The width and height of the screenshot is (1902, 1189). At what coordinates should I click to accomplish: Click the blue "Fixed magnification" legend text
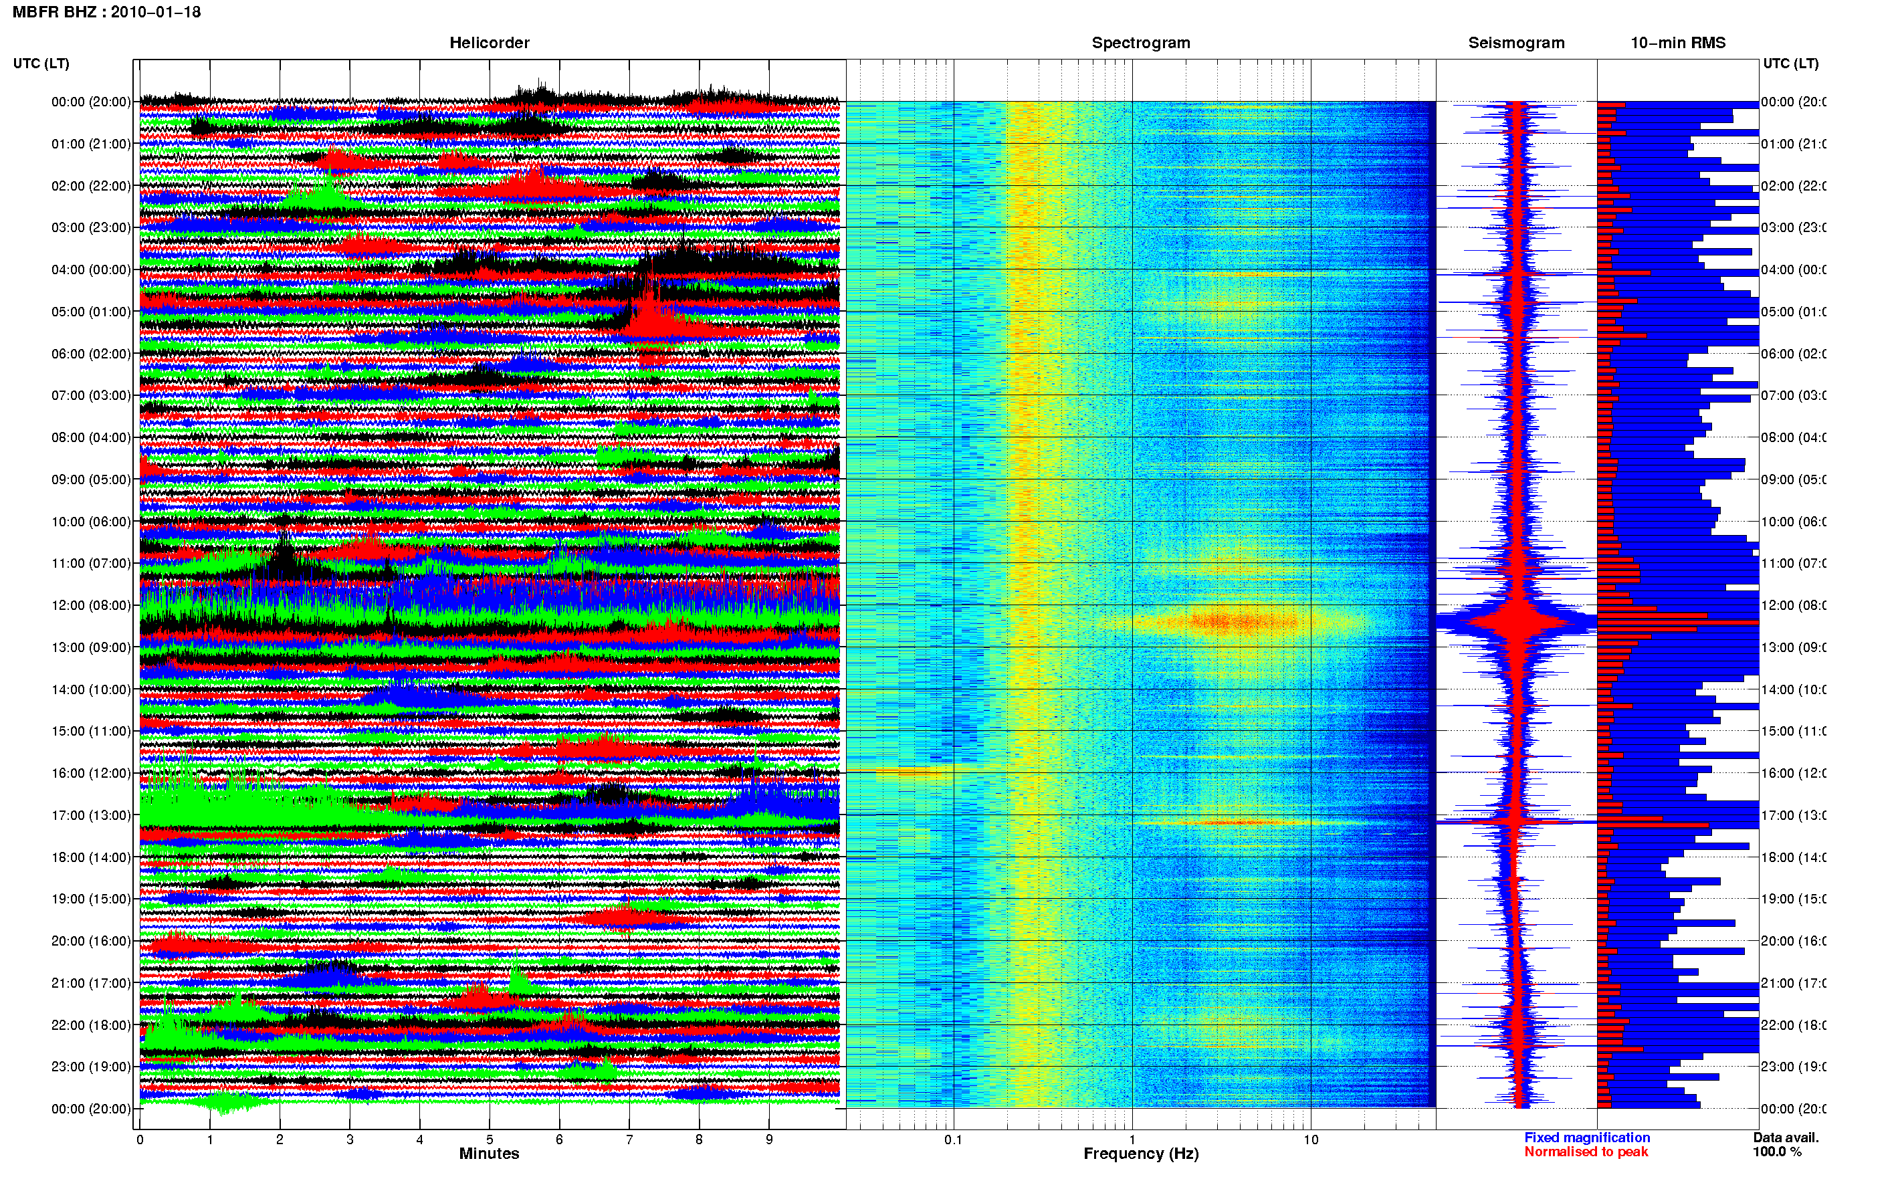click(1587, 1137)
